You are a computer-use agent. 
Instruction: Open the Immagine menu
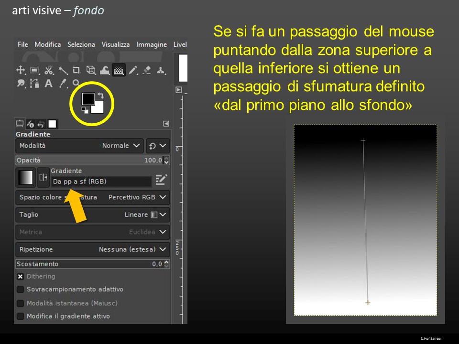click(x=152, y=44)
